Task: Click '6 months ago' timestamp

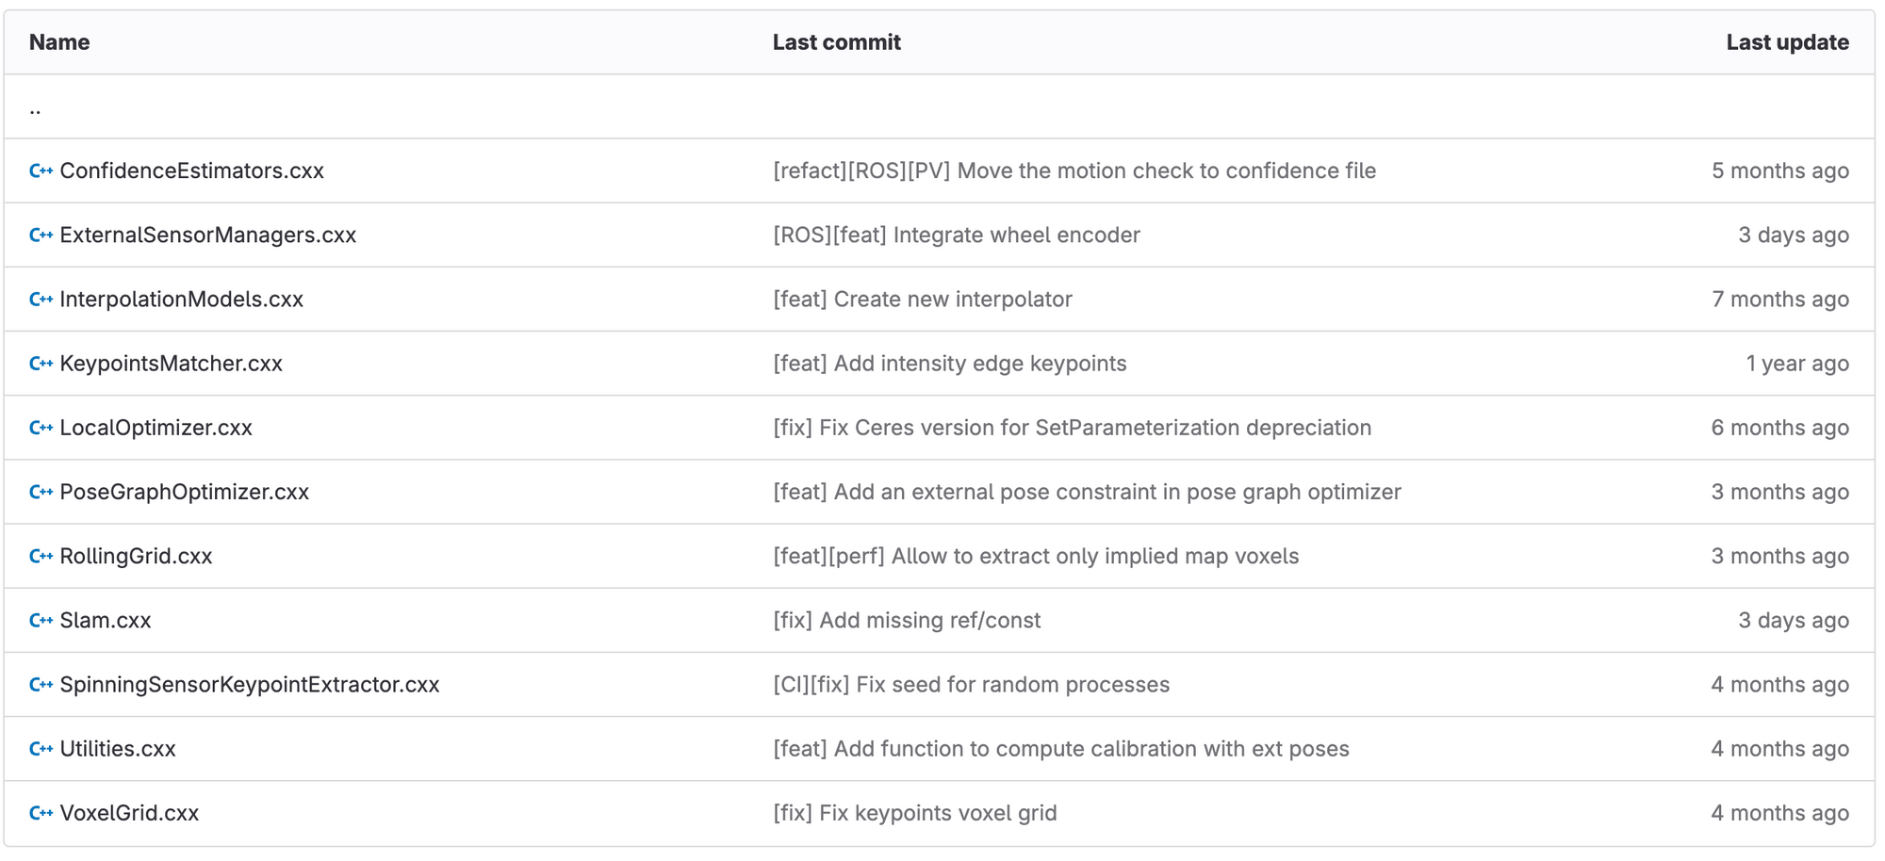Action: (x=1780, y=427)
